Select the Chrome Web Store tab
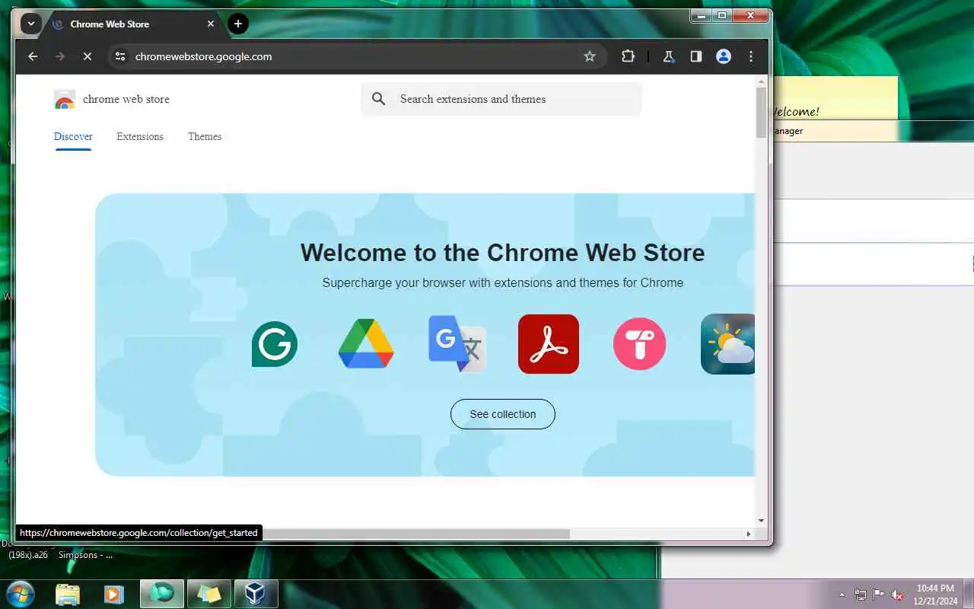This screenshot has height=609, width=974. click(x=133, y=24)
